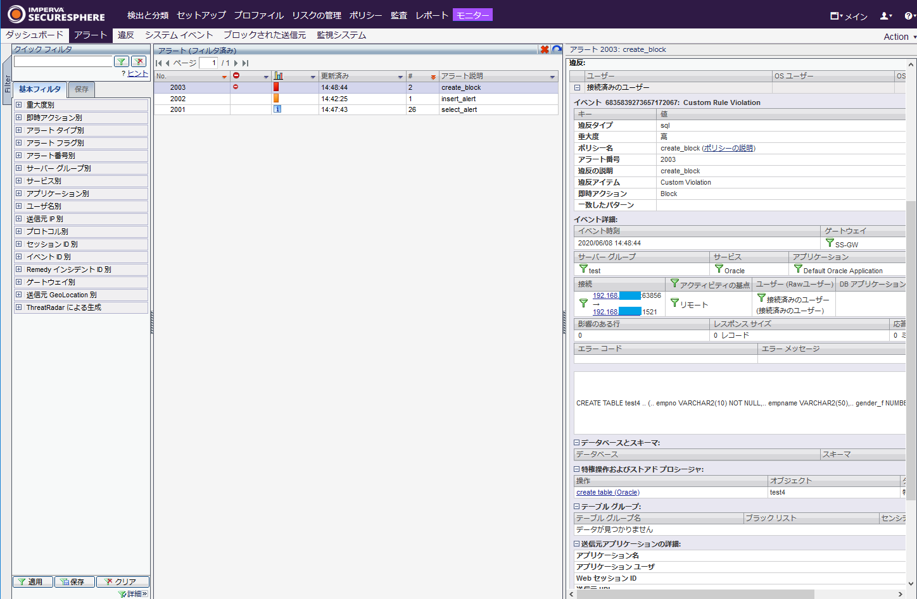917x599 pixels.
Task: Switch to the ダッシュボード tab
Action: 35,35
